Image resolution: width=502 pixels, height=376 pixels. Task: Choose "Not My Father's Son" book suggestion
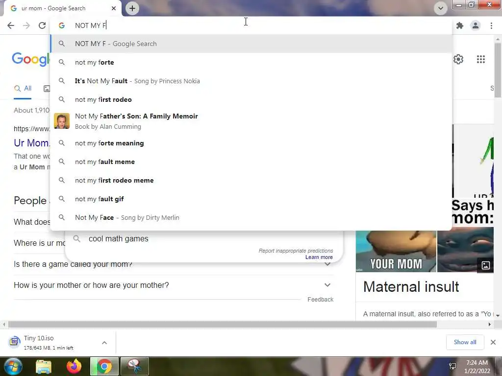pyautogui.click(x=251, y=121)
